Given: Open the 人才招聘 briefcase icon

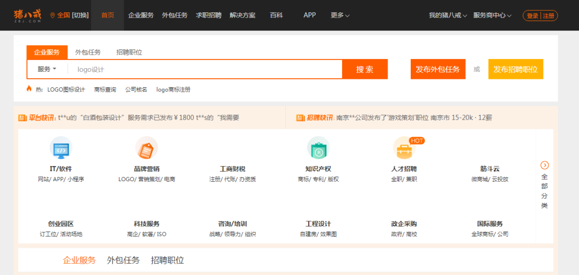Looking at the screenshot, I should (404, 148).
